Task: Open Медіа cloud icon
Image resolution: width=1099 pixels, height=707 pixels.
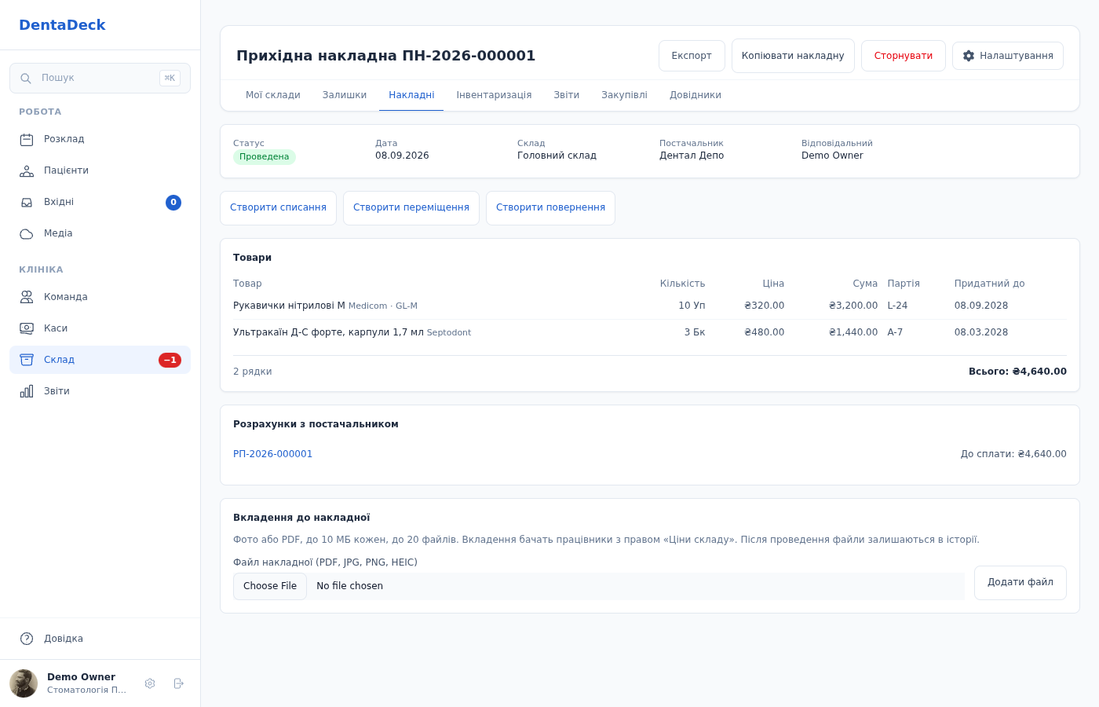Action: (27, 234)
